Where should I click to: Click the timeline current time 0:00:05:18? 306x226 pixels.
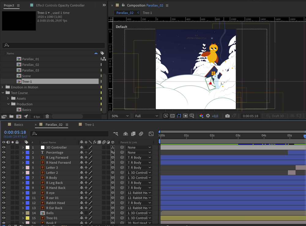coord(15,132)
